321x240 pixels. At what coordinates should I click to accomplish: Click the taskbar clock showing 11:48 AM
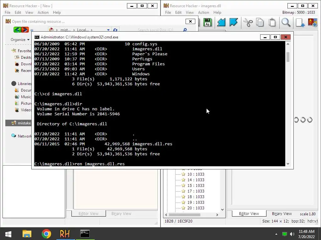(306, 234)
